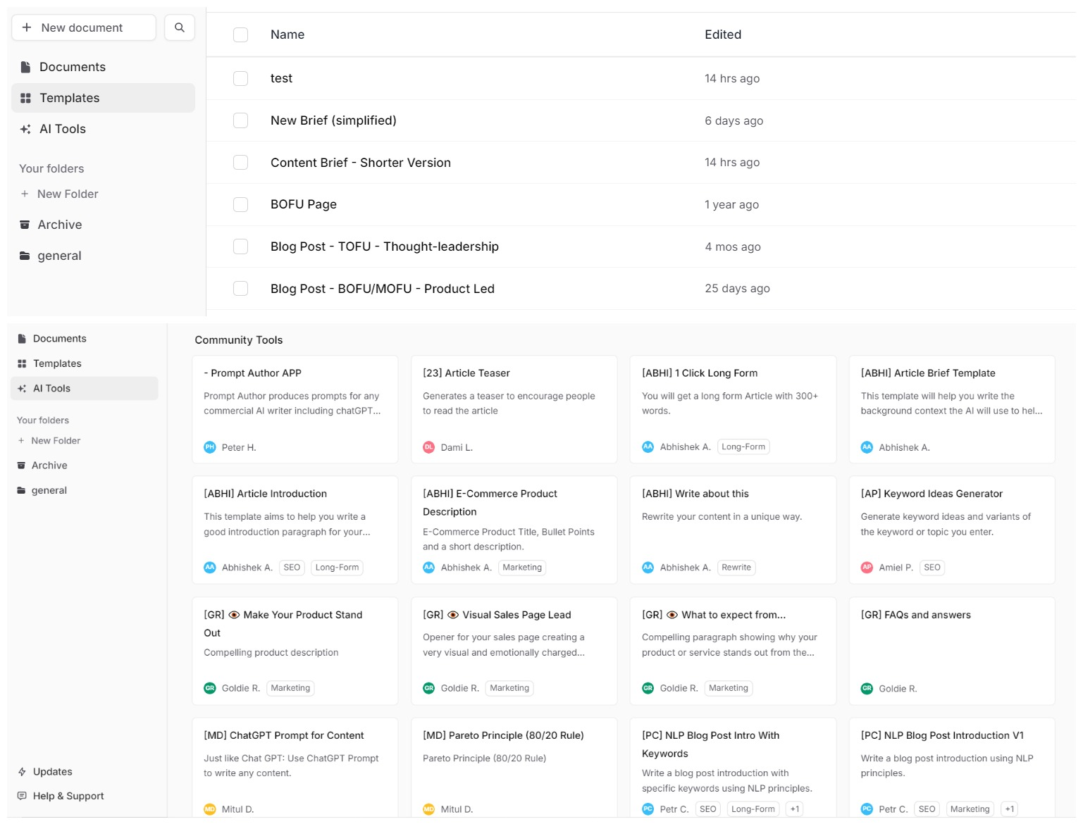
Task: Click eye icon on What to expect from card
Action: tap(672, 615)
